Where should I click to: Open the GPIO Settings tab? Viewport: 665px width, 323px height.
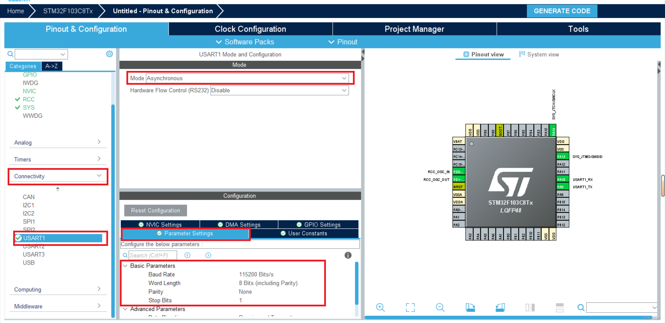[318, 224]
